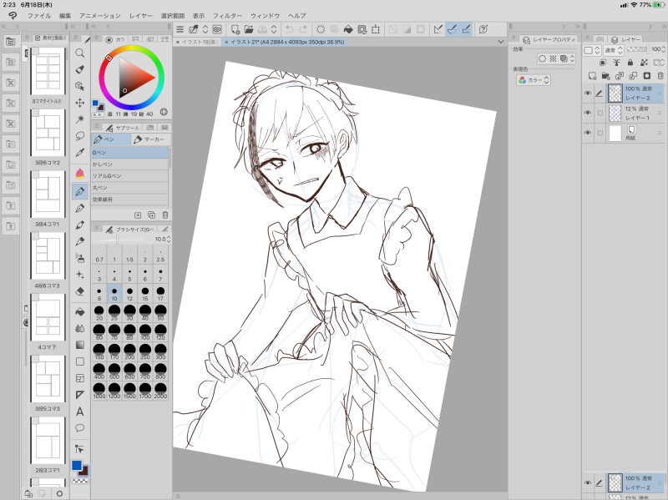Select the リアルGペン sub tool

pyautogui.click(x=130, y=176)
